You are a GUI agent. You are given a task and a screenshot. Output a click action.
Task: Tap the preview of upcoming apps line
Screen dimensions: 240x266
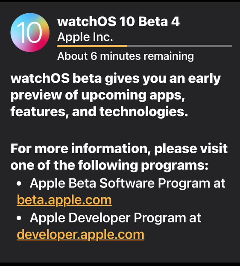click(x=98, y=95)
